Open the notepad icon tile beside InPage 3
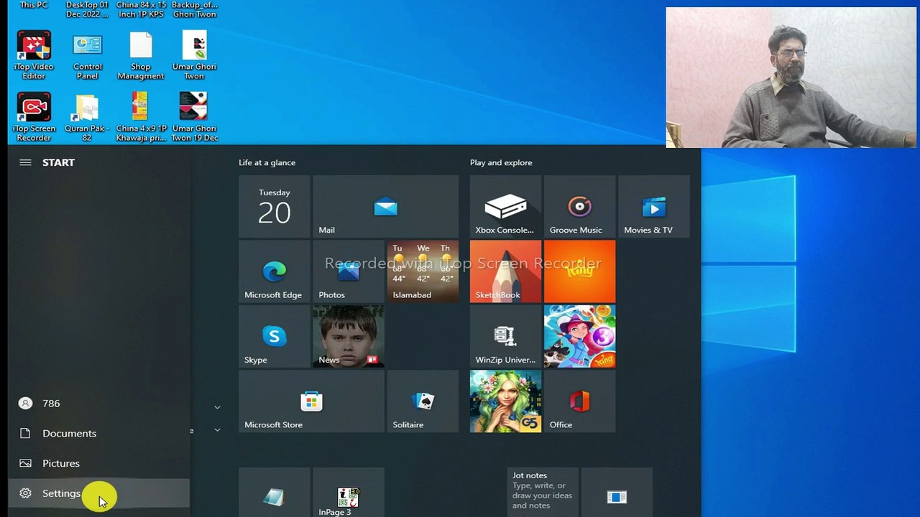The width and height of the screenshot is (920, 517). tap(275, 493)
